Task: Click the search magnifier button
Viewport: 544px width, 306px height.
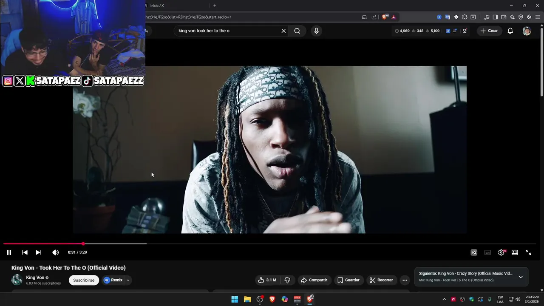Action: pyautogui.click(x=297, y=31)
